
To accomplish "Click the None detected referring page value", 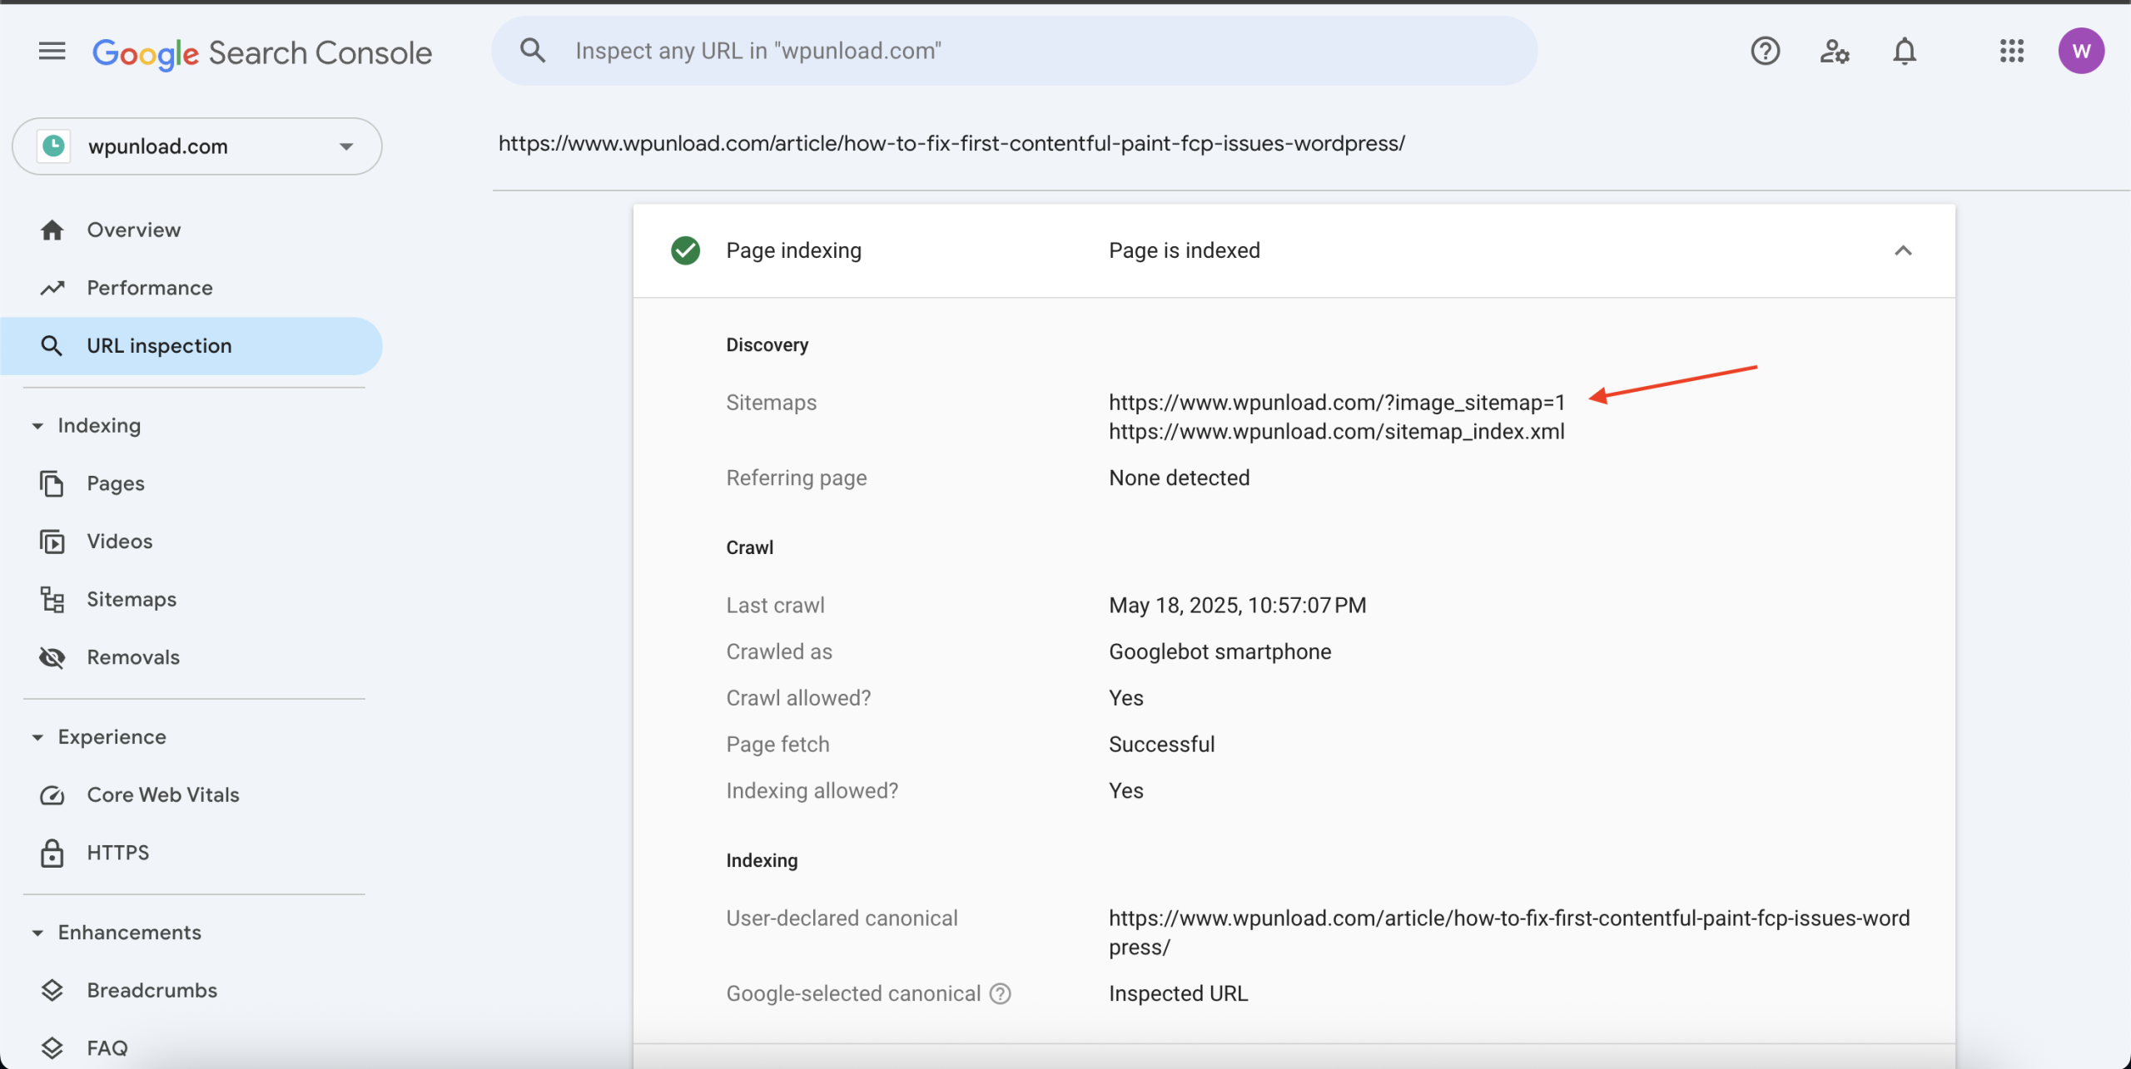I will 1180,478.
